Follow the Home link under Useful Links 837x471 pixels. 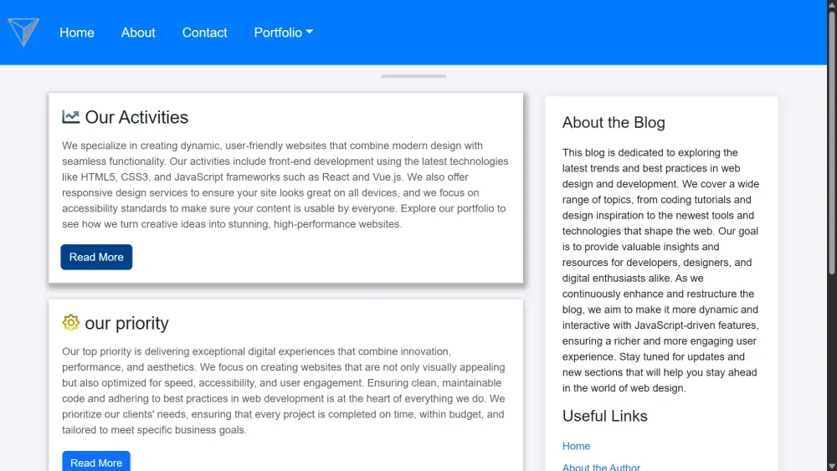(576, 446)
